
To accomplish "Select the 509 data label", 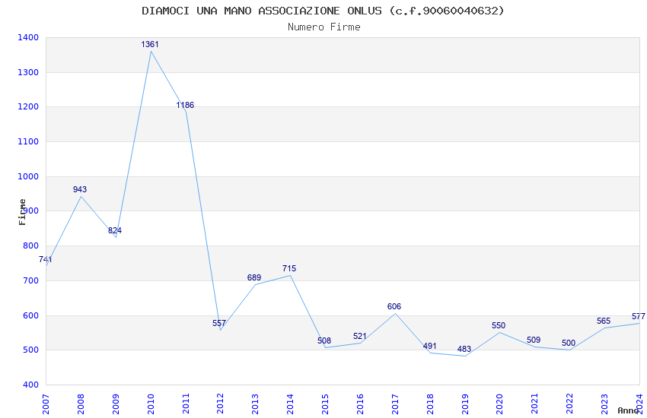I will click(x=534, y=340).
